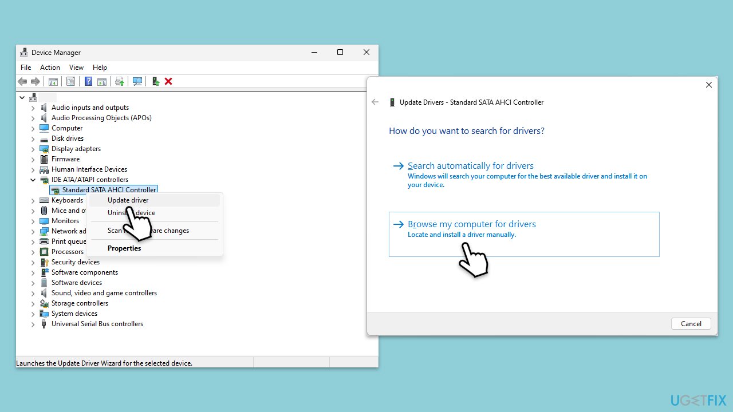The width and height of the screenshot is (733, 412).
Task: Click the back arrow in Update Drivers dialog
Action: [375, 102]
